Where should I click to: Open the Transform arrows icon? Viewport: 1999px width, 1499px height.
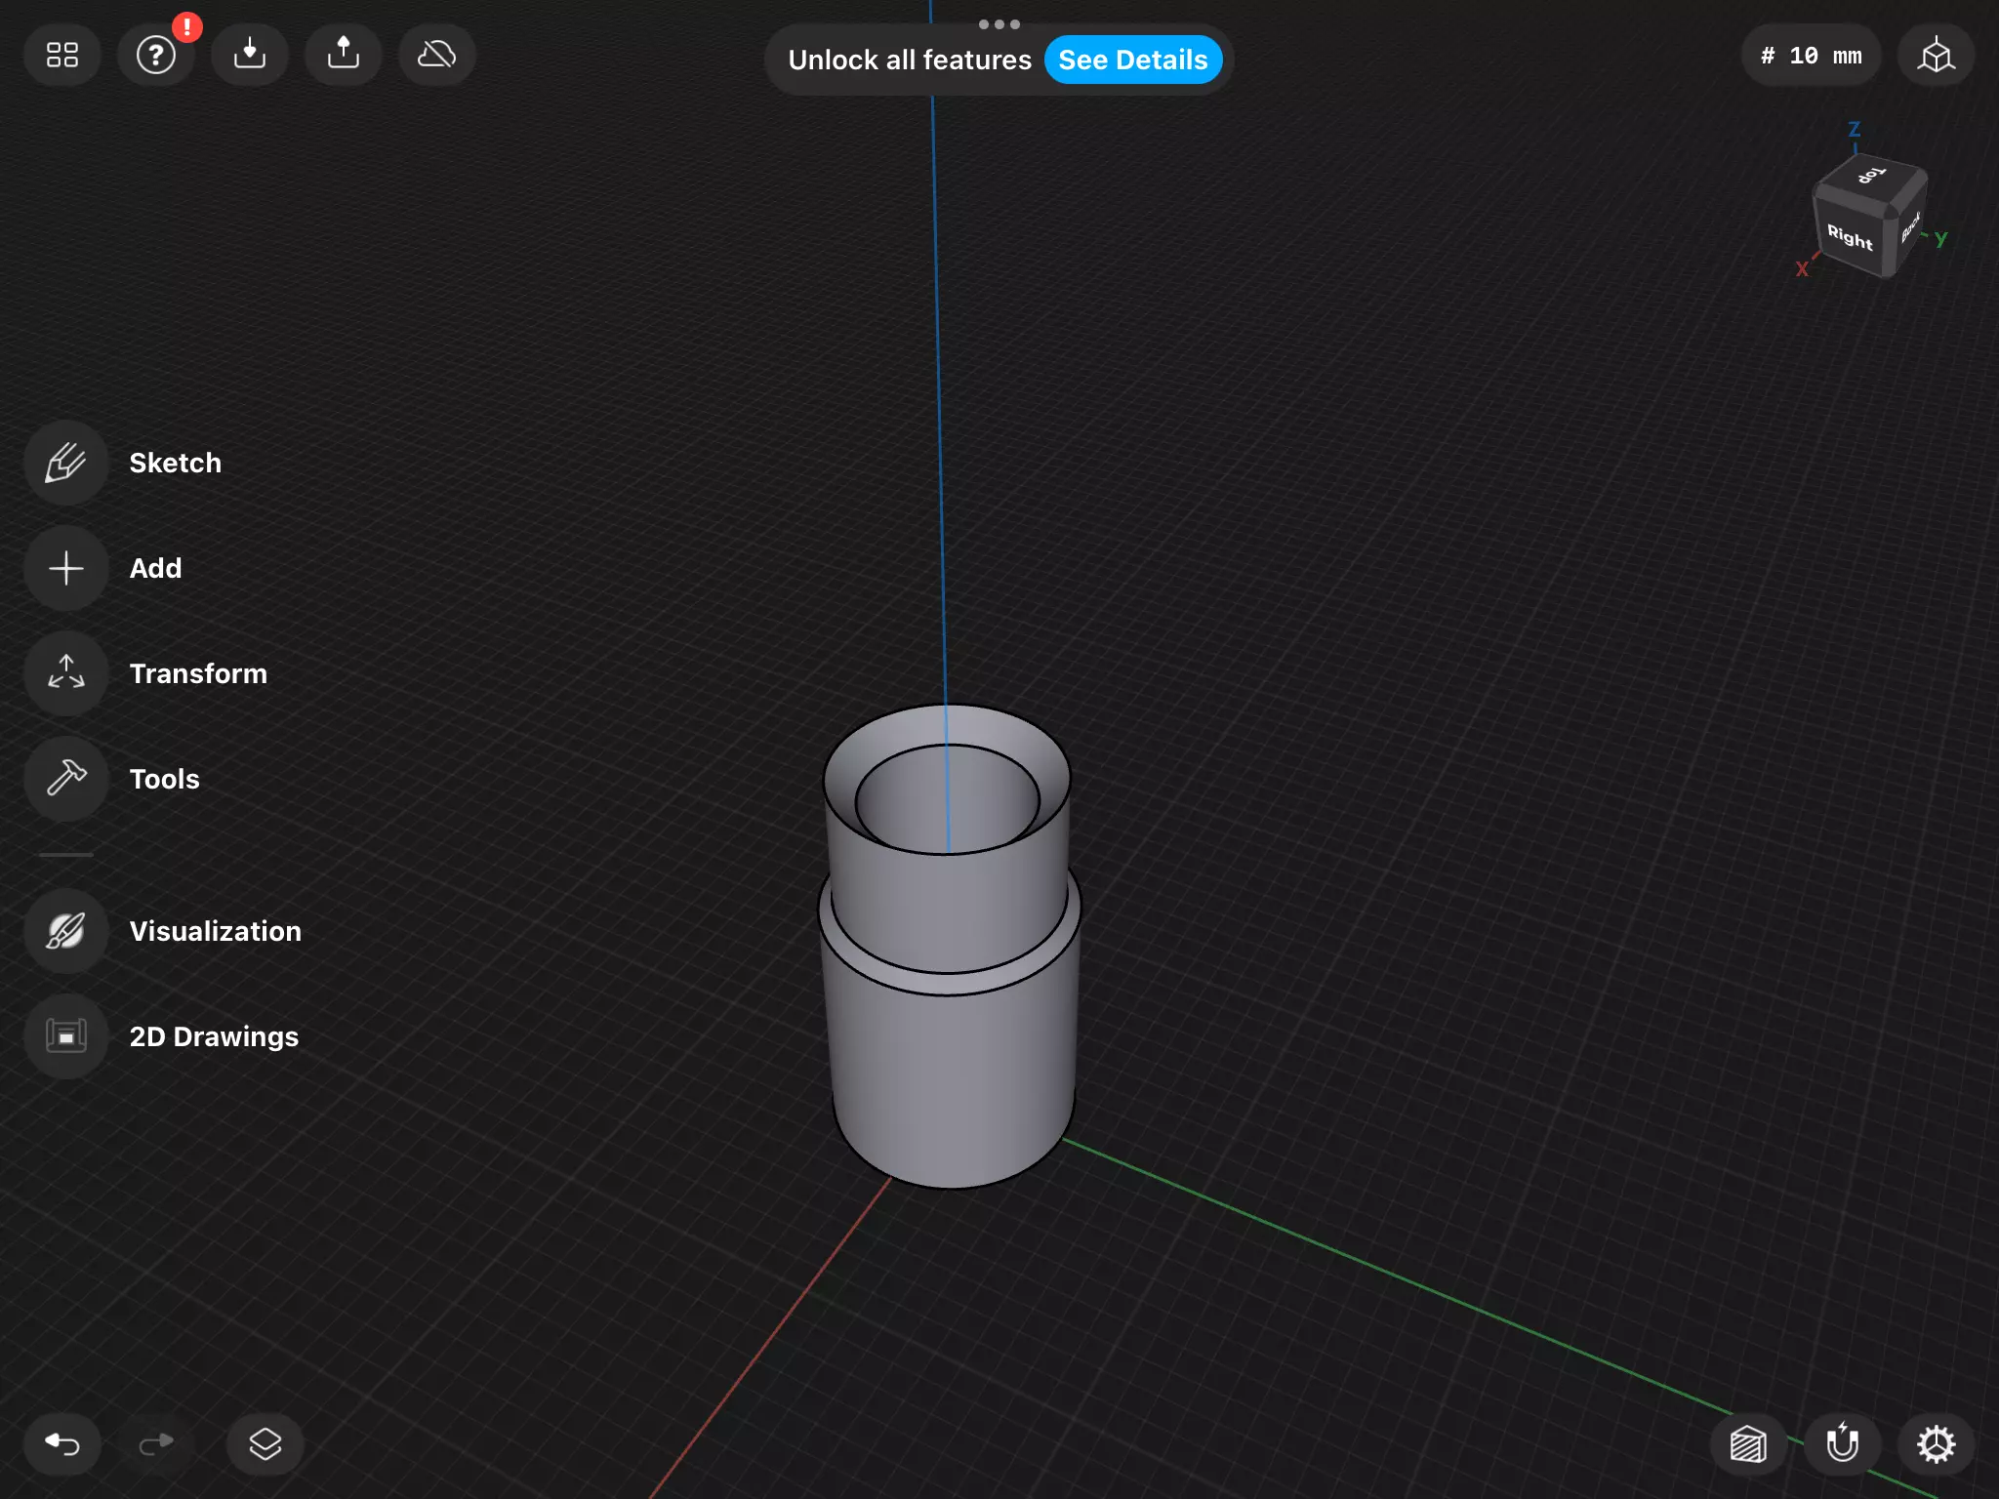coord(66,673)
